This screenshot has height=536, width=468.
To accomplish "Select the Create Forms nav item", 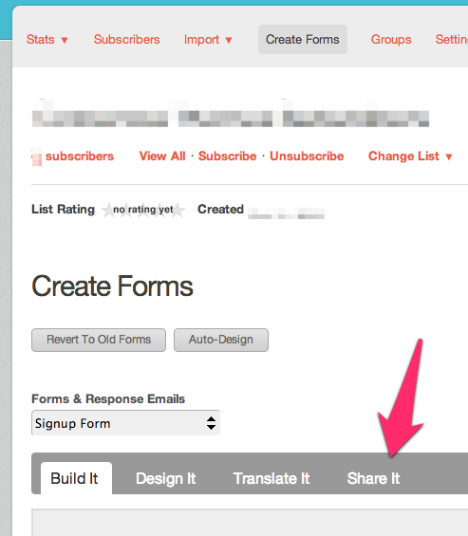I will point(303,39).
